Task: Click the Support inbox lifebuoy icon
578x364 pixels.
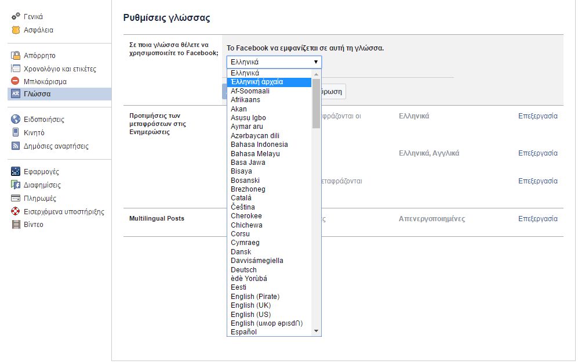Action: pyautogui.click(x=16, y=211)
